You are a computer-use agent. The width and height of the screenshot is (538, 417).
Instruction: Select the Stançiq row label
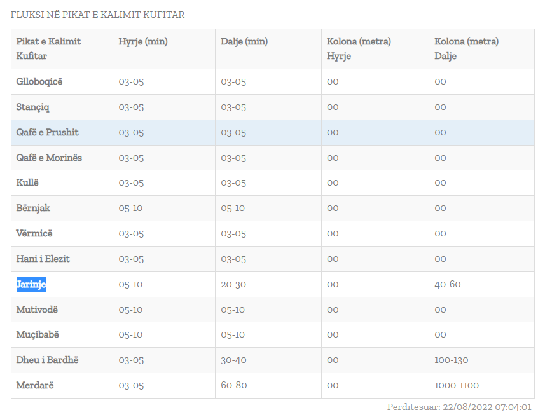pyautogui.click(x=32, y=107)
